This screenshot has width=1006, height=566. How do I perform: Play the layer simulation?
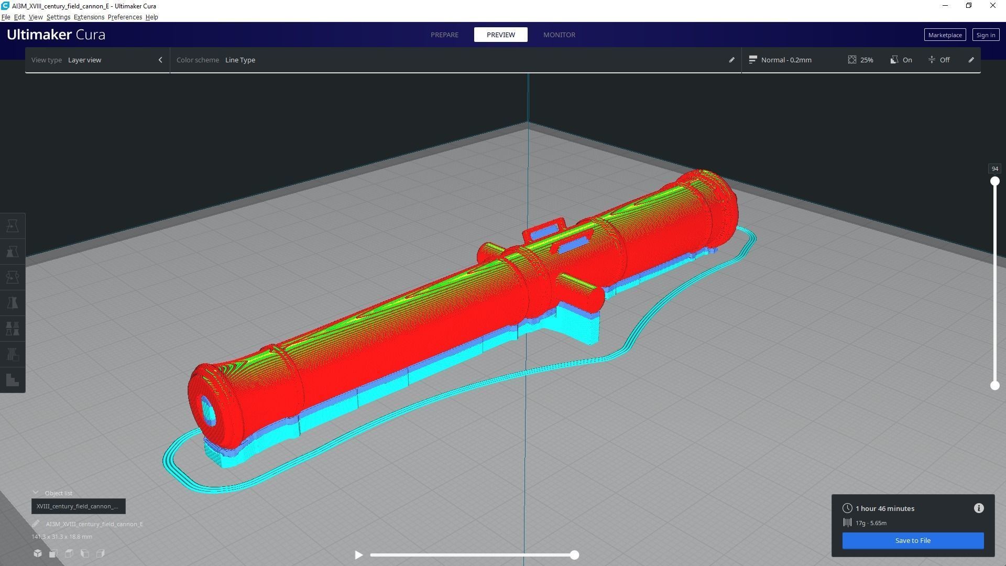358,555
